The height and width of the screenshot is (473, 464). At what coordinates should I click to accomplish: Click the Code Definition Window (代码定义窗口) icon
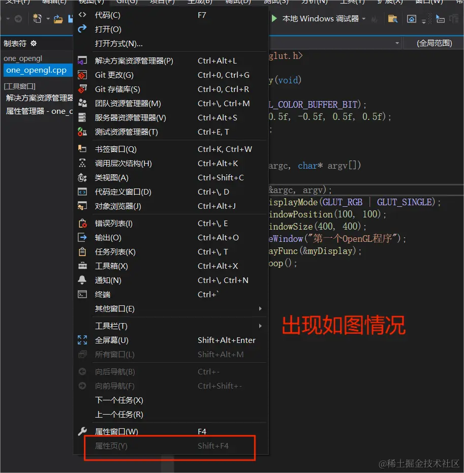click(82, 192)
